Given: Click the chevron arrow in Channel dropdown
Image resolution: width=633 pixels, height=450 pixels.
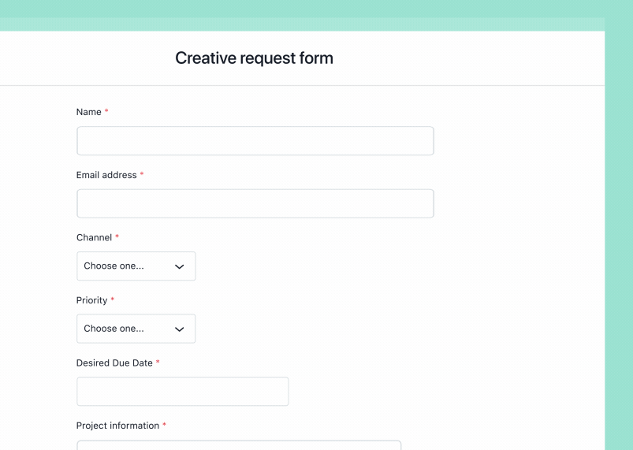Looking at the screenshot, I should 179,266.
